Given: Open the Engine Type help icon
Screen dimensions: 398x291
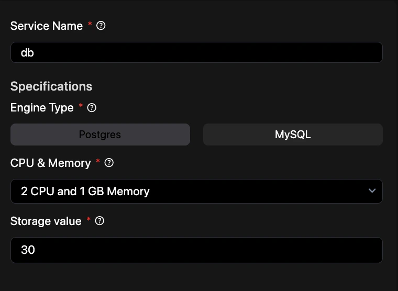Looking at the screenshot, I should [92, 108].
